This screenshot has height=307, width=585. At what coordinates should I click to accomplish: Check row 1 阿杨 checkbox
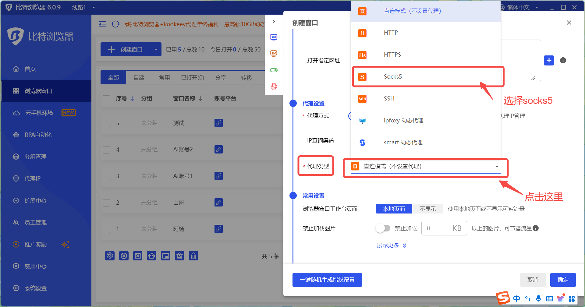(106, 229)
